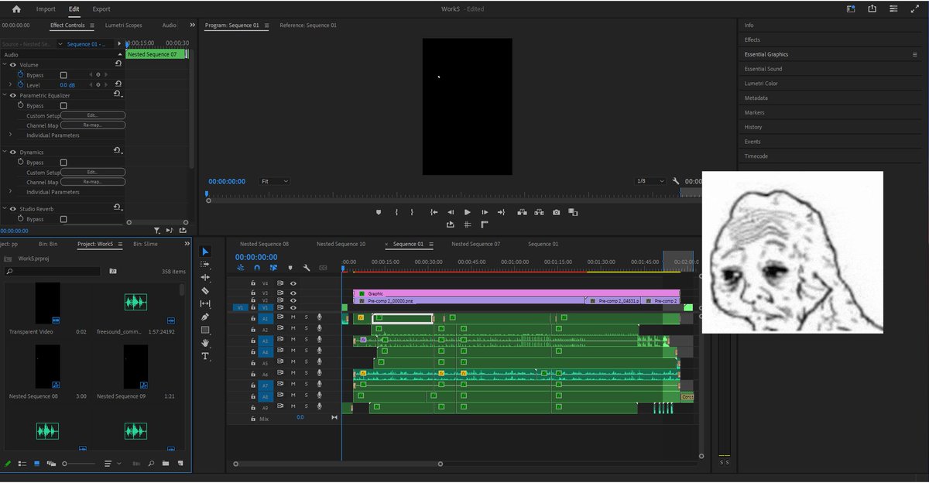Switch Project panel to Icon View
This screenshot has height=483, width=929.
[x=36, y=464]
